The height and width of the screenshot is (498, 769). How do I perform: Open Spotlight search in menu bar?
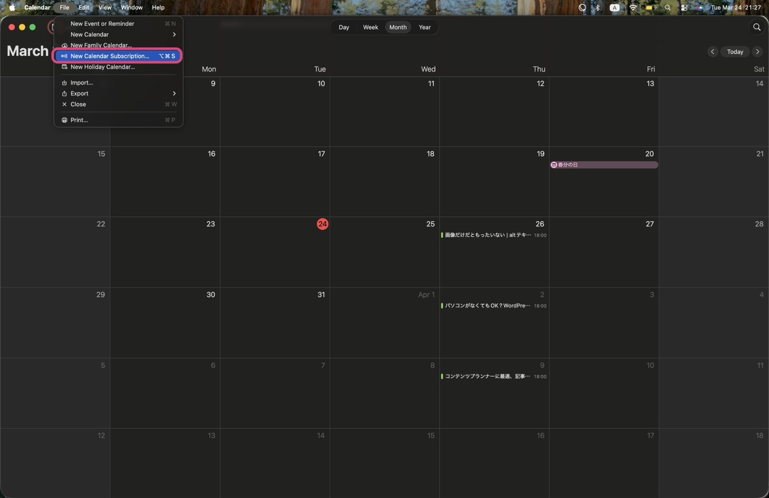(667, 8)
